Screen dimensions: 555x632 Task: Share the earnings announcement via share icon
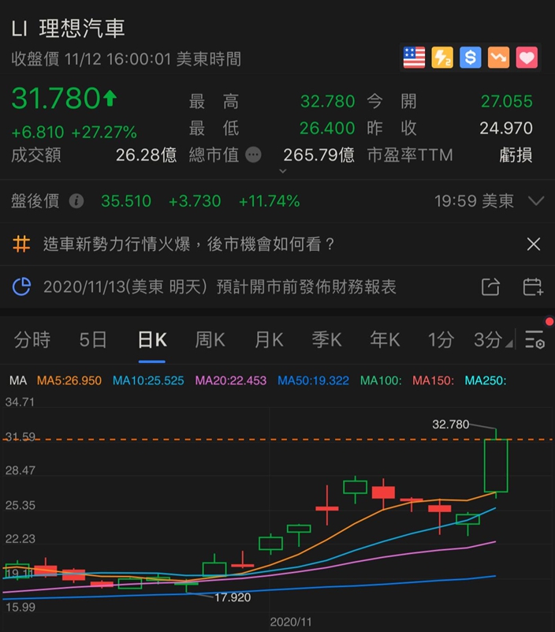coord(490,286)
